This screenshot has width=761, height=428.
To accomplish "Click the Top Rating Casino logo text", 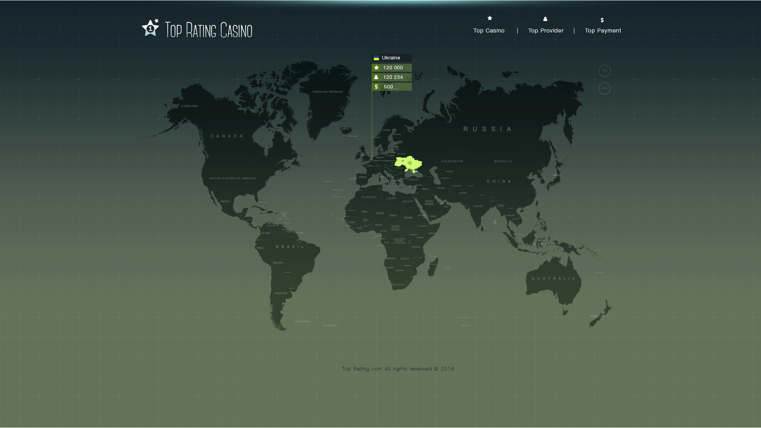I will pyautogui.click(x=208, y=30).
